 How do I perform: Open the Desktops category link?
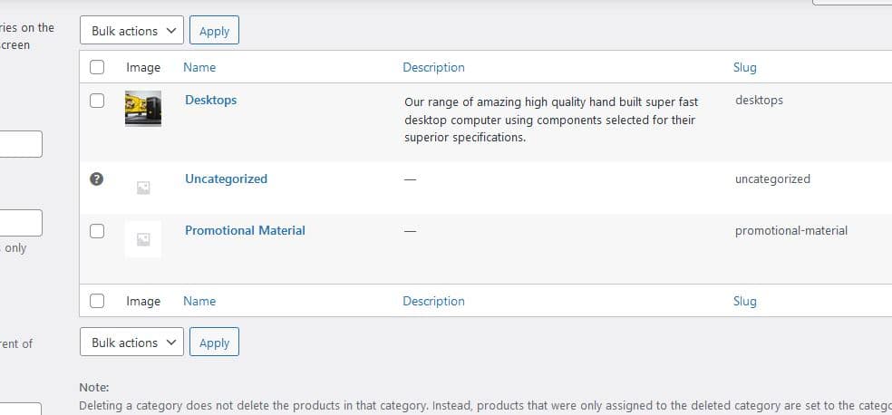(x=210, y=100)
